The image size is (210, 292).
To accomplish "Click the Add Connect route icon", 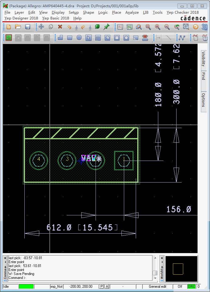I will coord(182,38).
